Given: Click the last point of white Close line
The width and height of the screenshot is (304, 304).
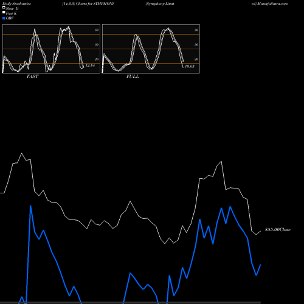Looking at the screenshot, I should 261,231.
